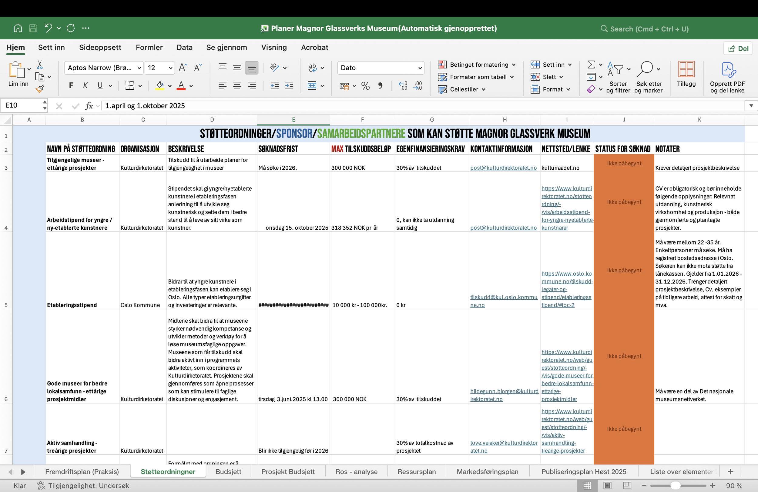
Task: Click the percent style icon
Action: tap(365, 86)
